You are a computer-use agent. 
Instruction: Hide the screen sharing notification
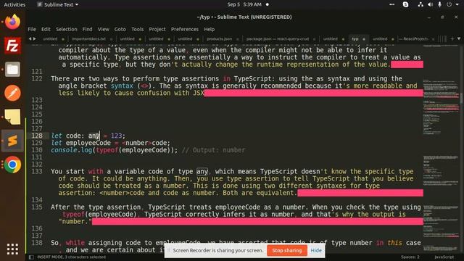pos(316,250)
